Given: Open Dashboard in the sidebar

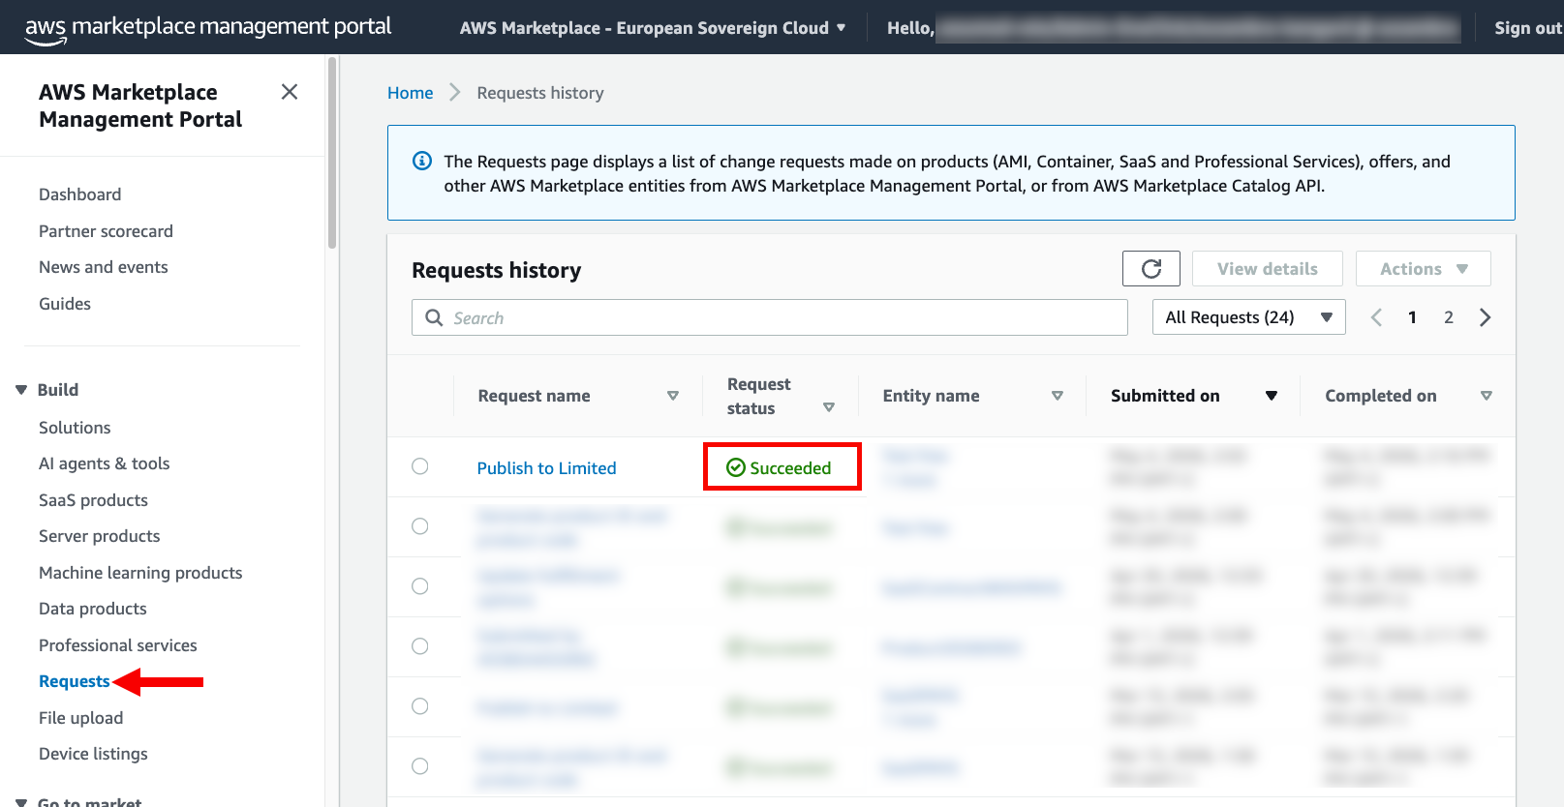Looking at the screenshot, I should point(80,194).
